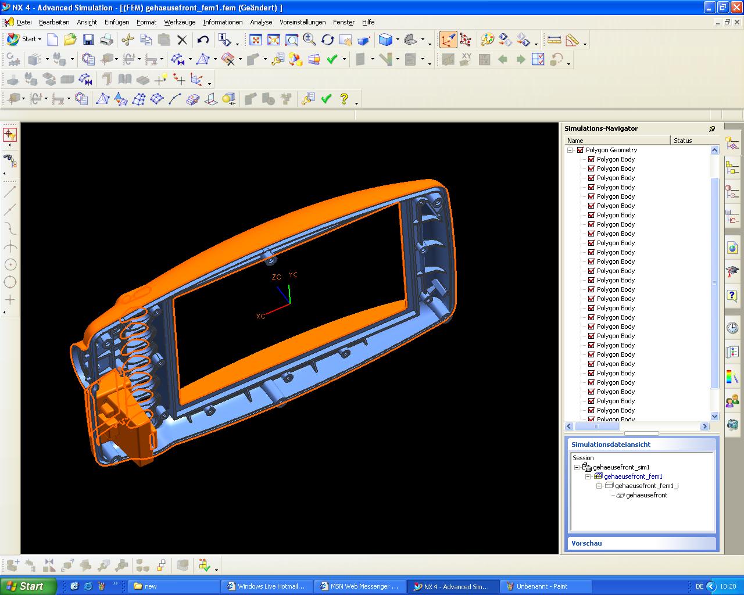The width and height of the screenshot is (744, 595).
Task: Collapse the gehaeusefront_sim1 session node
Action: [577, 467]
